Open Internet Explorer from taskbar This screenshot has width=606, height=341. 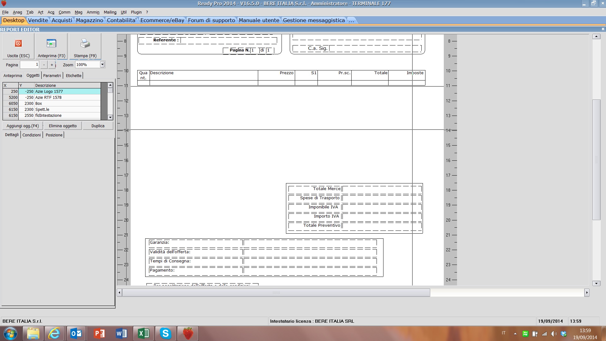point(54,333)
